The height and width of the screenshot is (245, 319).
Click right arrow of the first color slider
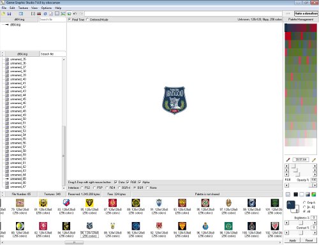point(315,166)
